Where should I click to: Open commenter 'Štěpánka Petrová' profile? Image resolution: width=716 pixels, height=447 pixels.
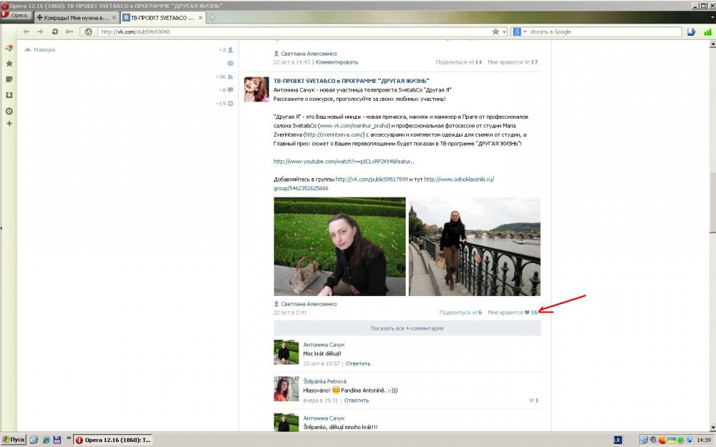click(x=324, y=381)
